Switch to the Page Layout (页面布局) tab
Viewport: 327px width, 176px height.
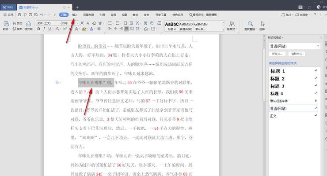click(x=88, y=15)
